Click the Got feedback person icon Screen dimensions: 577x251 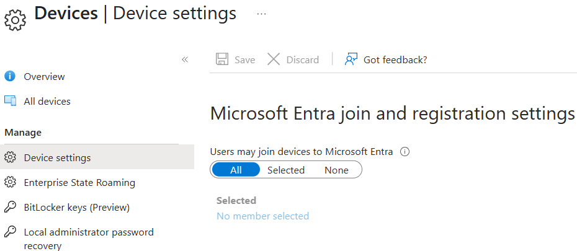351,59
